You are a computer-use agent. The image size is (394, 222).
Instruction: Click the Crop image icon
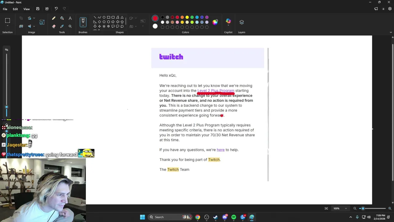pyautogui.click(x=21, y=18)
